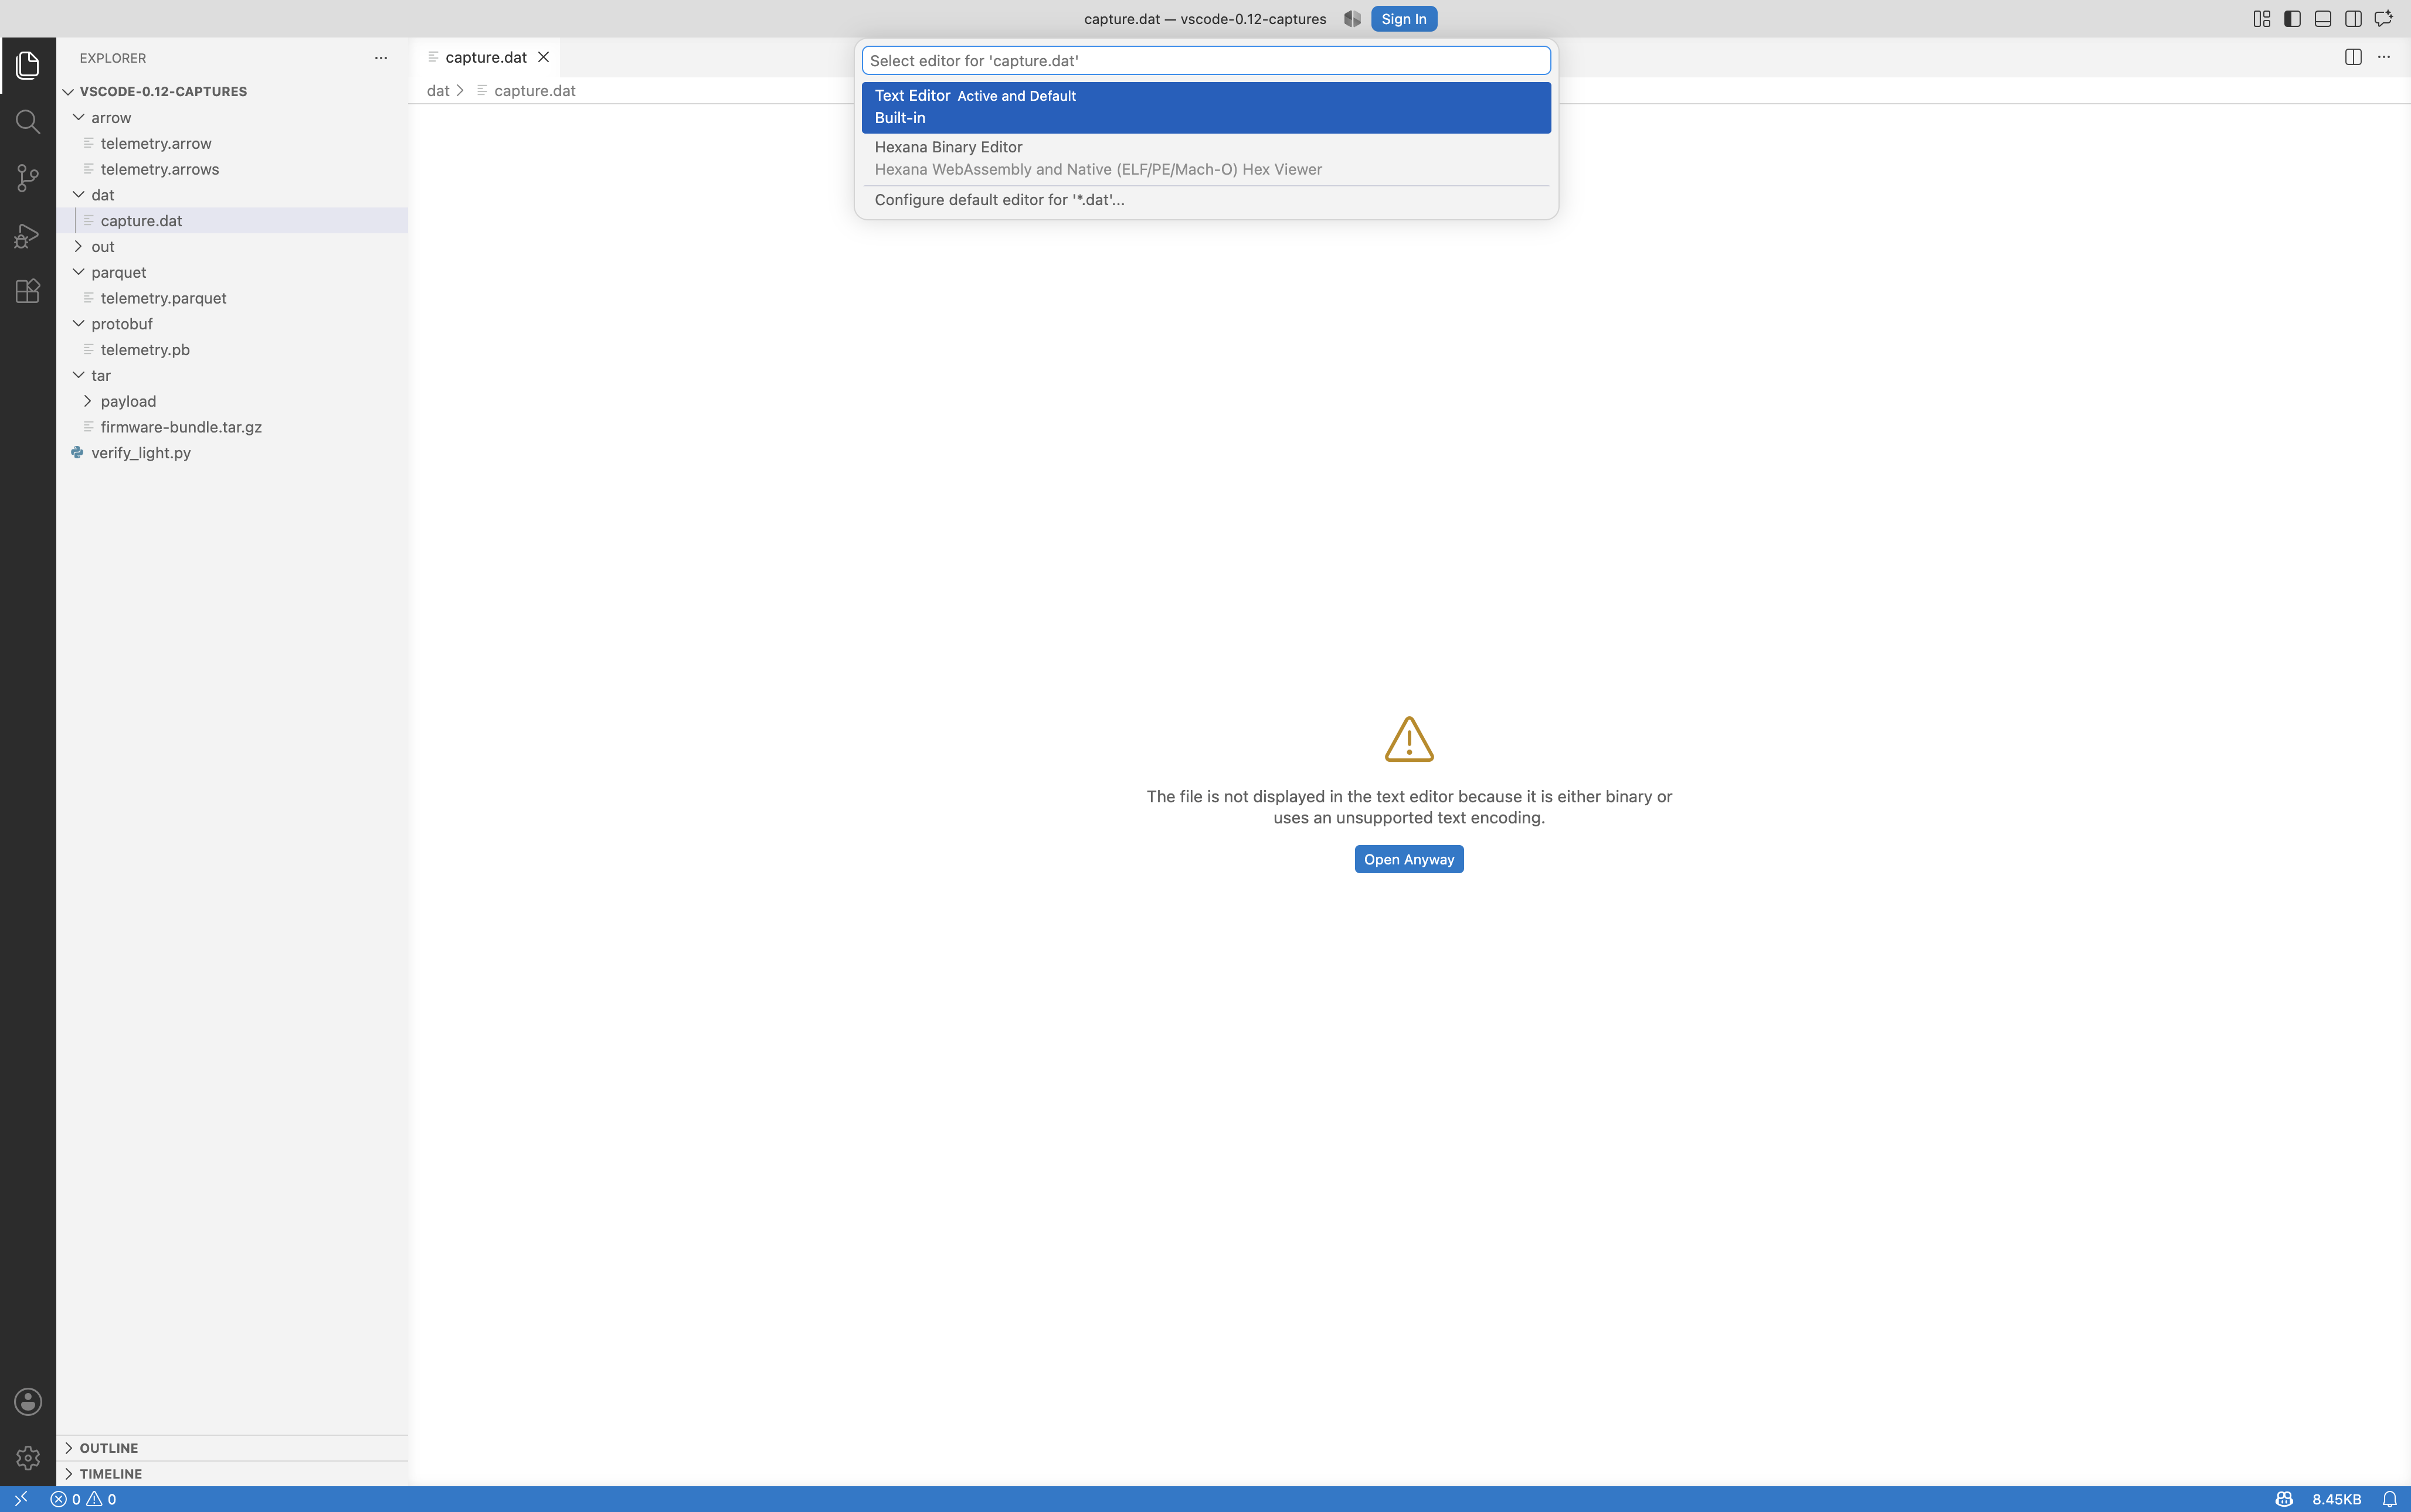Click the Explorer views and more actions ellipsis
Image resolution: width=2411 pixels, height=1512 pixels.
(x=381, y=58)
